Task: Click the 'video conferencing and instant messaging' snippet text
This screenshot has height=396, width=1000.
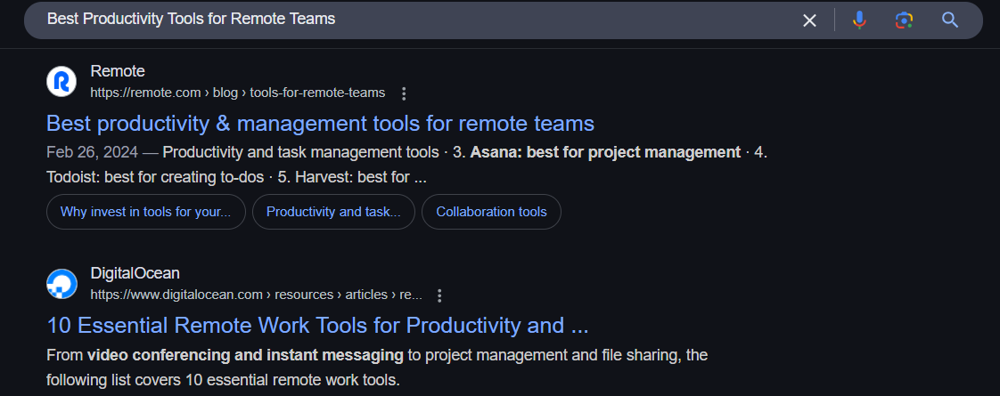Action: tap(245, 355)
